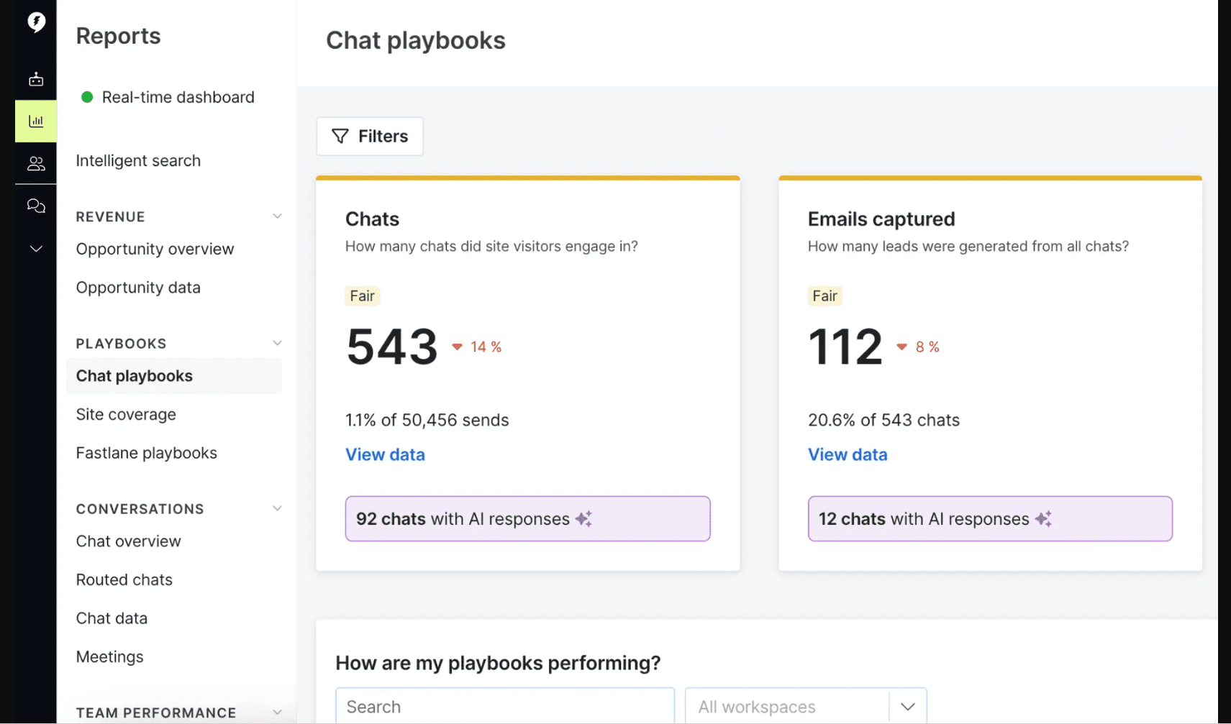Collapse the CONVERSATIONS section
Image resolution: width=1231 pixels, height=724 pixels.
point(278,508)
